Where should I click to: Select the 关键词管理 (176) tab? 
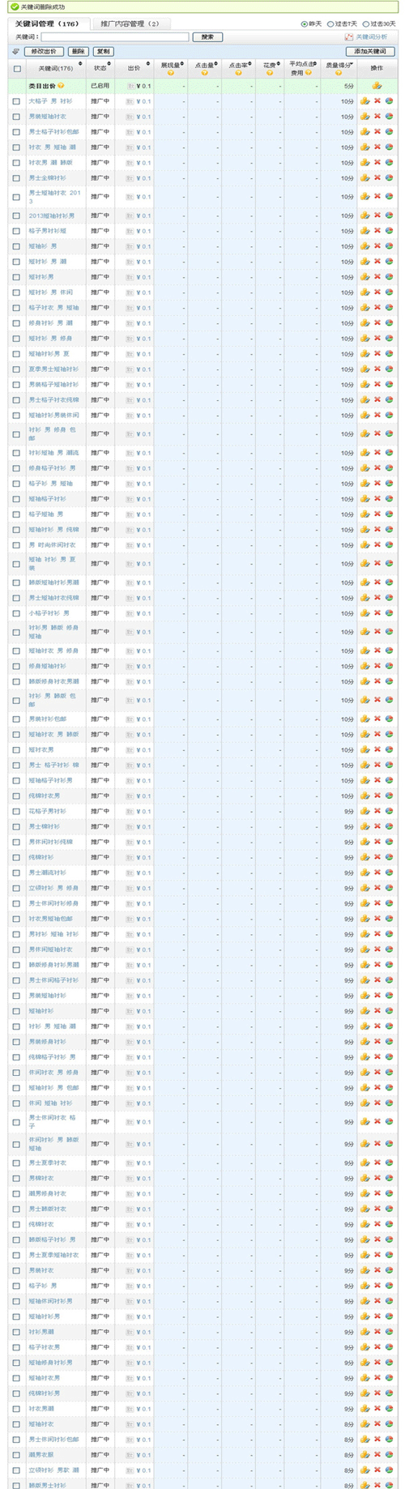click(x=47, y=24)
